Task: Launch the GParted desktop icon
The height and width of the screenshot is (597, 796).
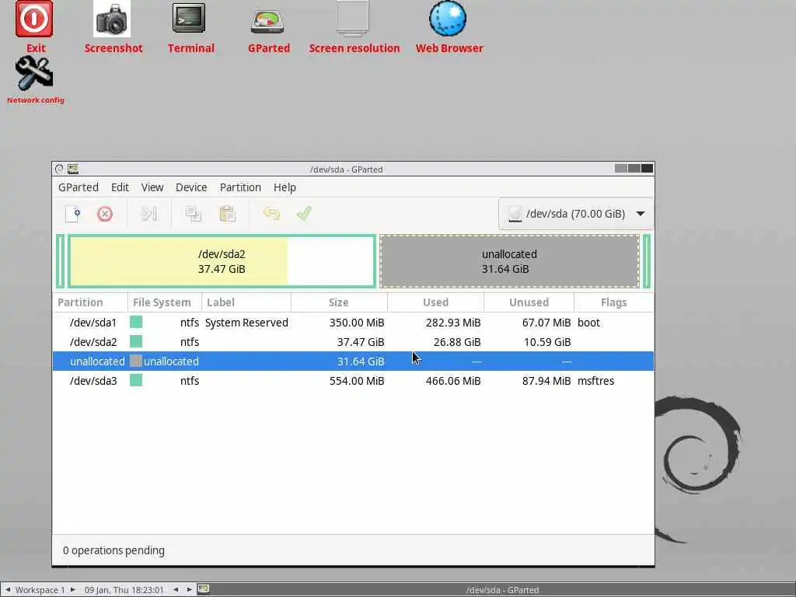Action: (267, 21)
